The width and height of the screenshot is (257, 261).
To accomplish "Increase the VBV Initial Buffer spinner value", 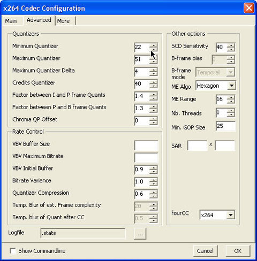I will click(153, 167).
